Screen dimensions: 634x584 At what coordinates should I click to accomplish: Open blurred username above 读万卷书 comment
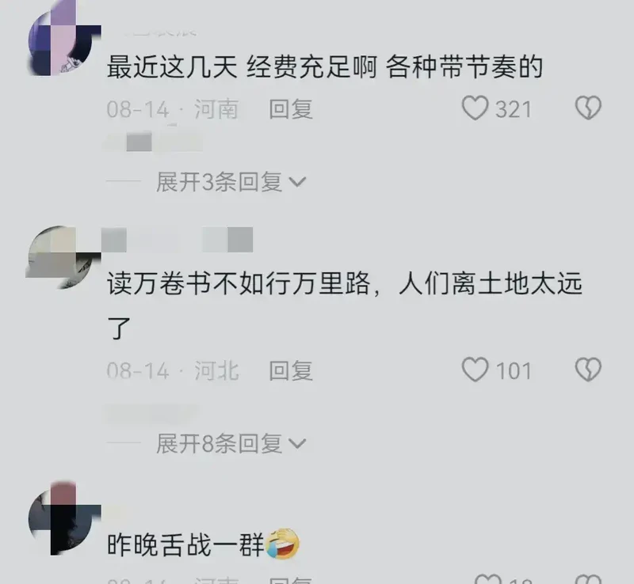[177, 239]
